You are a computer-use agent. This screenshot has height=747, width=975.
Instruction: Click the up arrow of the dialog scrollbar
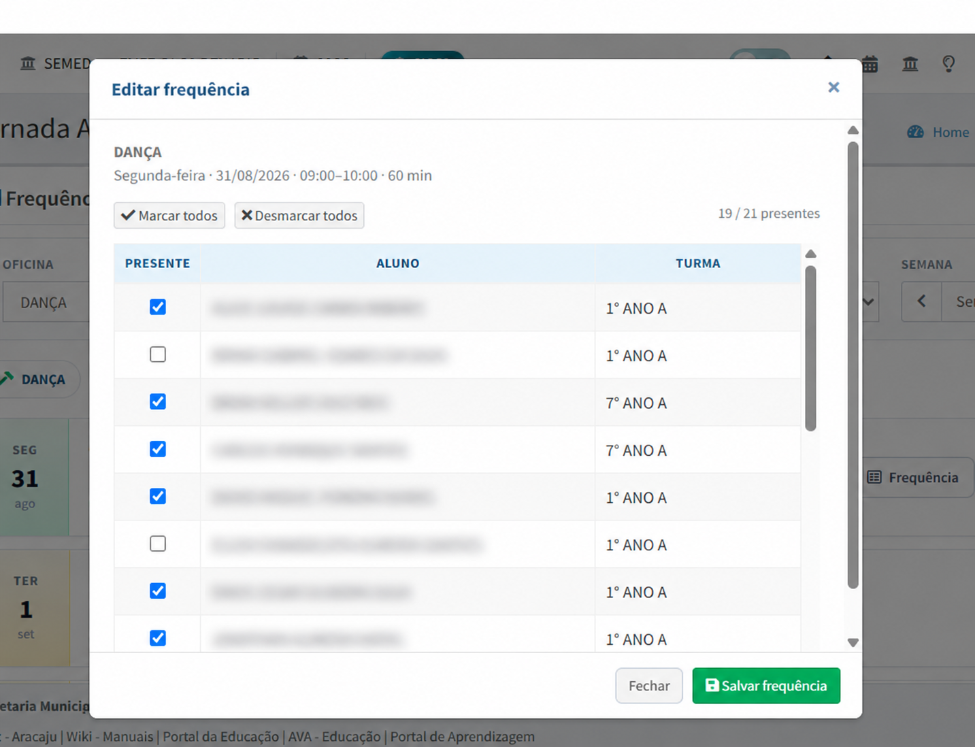pos(853,130)
